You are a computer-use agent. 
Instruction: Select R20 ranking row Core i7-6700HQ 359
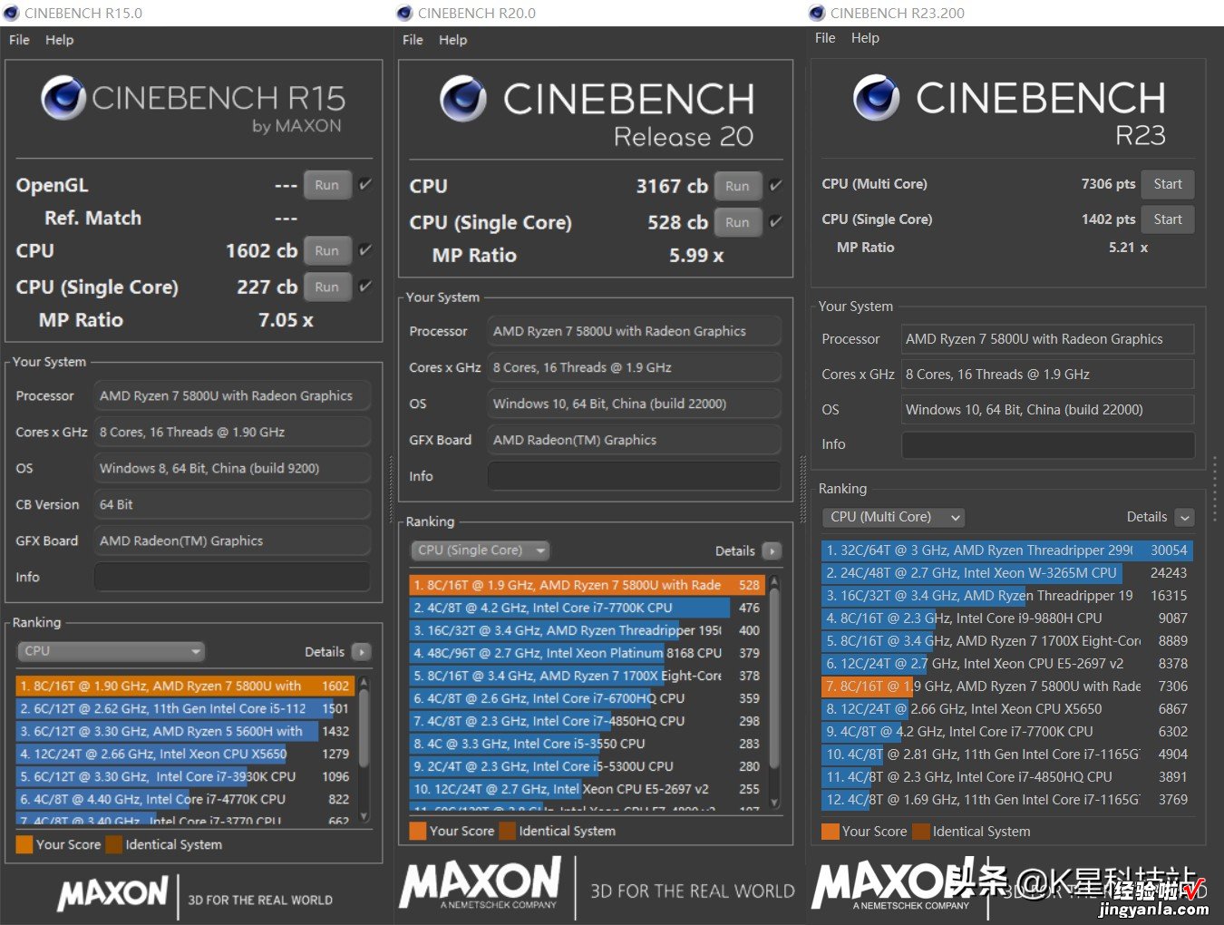coord(588,699)
